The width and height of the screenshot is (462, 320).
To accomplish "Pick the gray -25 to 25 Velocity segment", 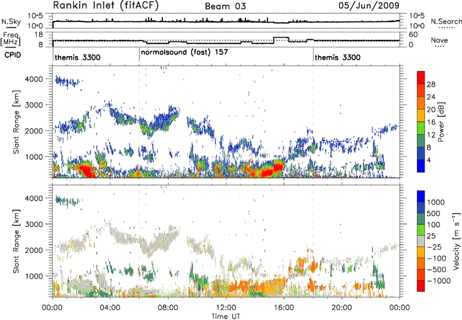I will pos(421,241).
